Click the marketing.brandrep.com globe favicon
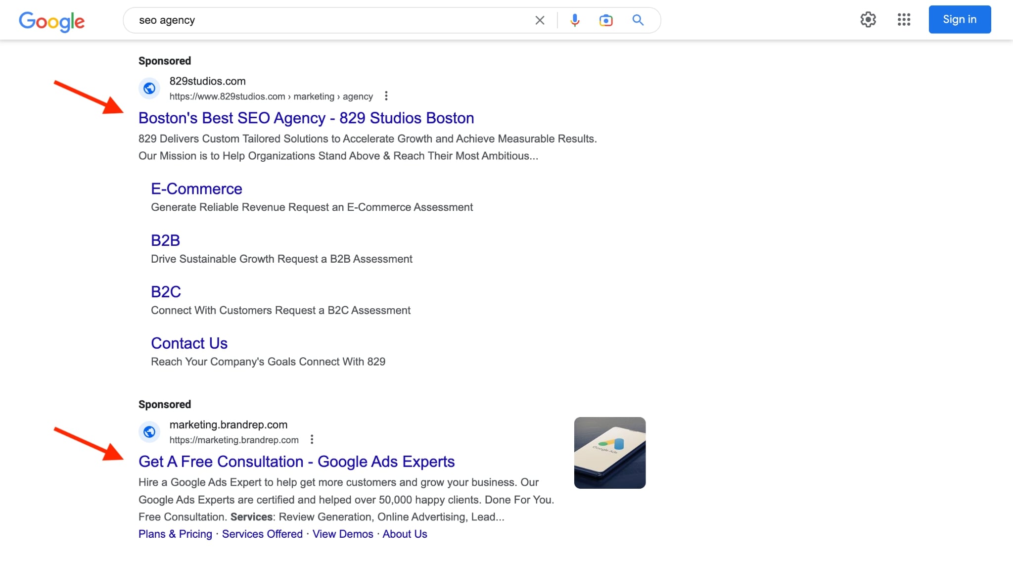The height and width of the screenshot is (561, 1013). (149, 432)
